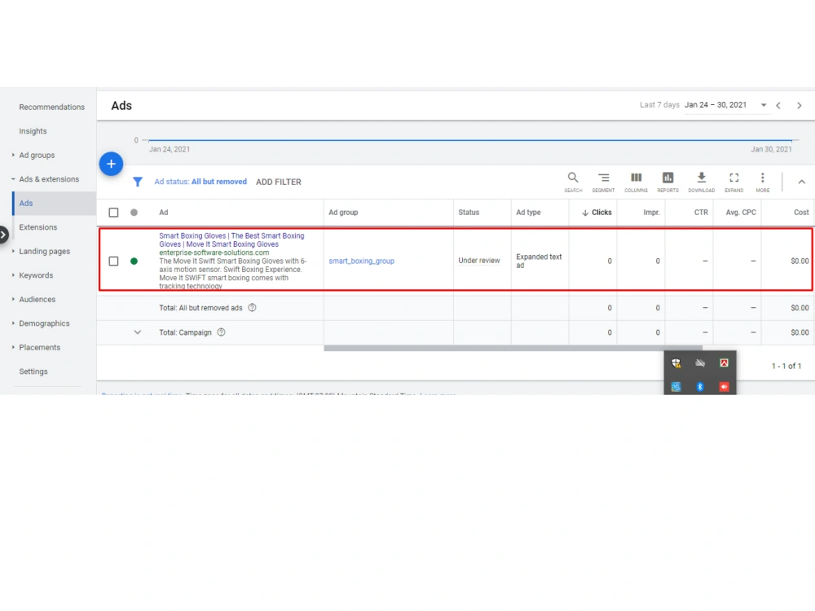The width and height of the screenshot is (815, 611).
Task: Select all ads with the header checkbox
Action: point(113,213)
